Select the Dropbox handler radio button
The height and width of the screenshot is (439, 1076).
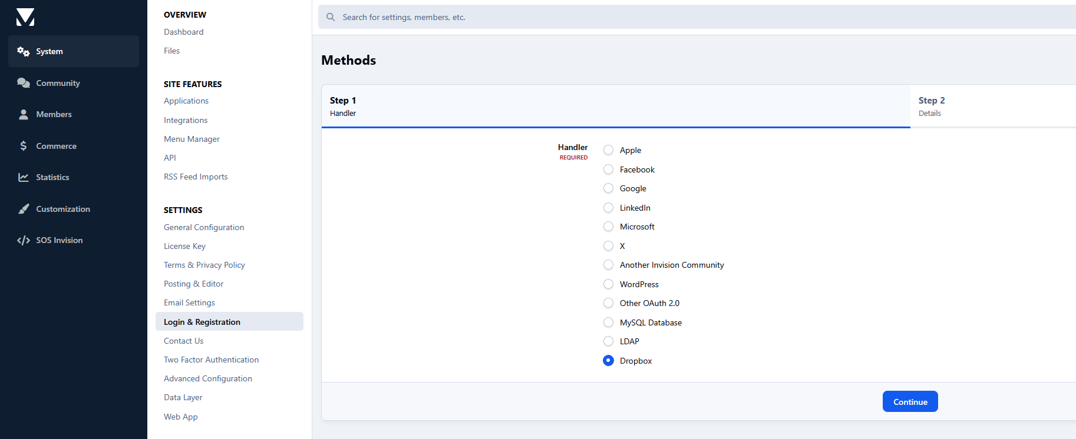[609, 361]
